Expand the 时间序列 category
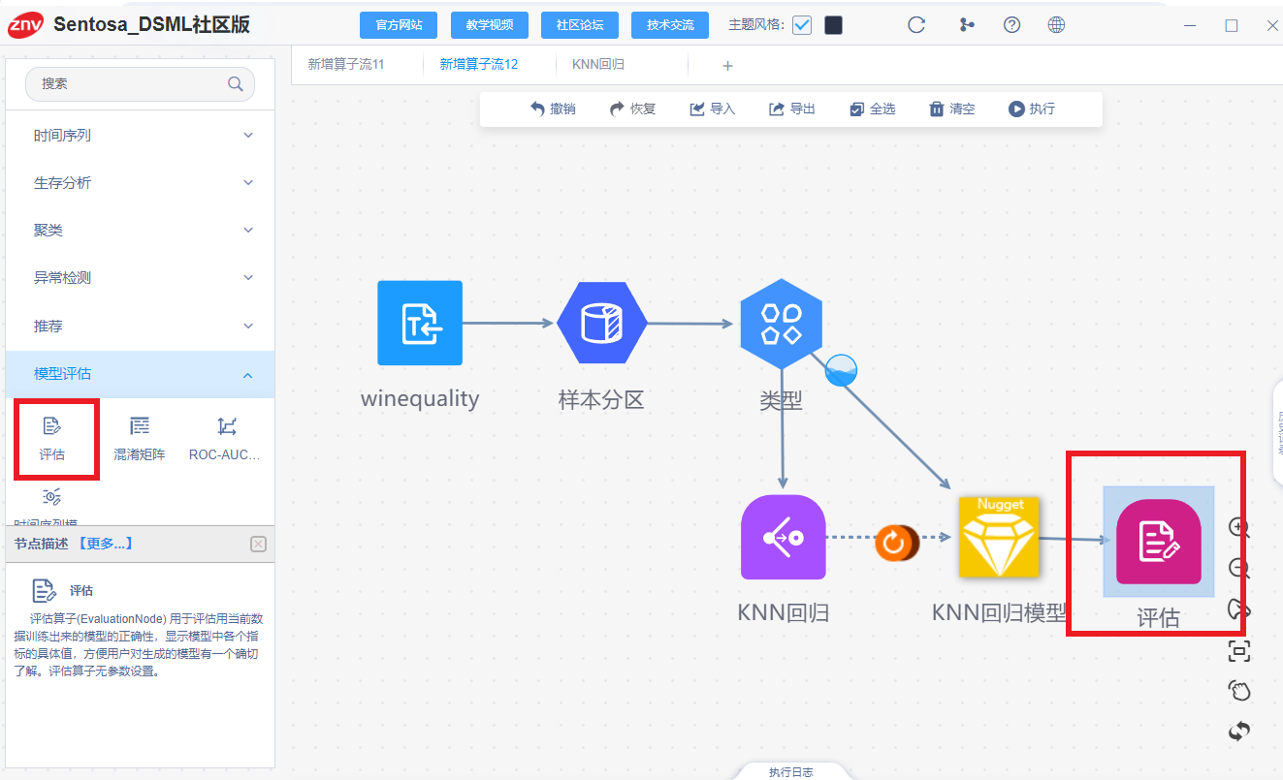Viewport: 1283px width, 780px height. (x=141, y=136)
